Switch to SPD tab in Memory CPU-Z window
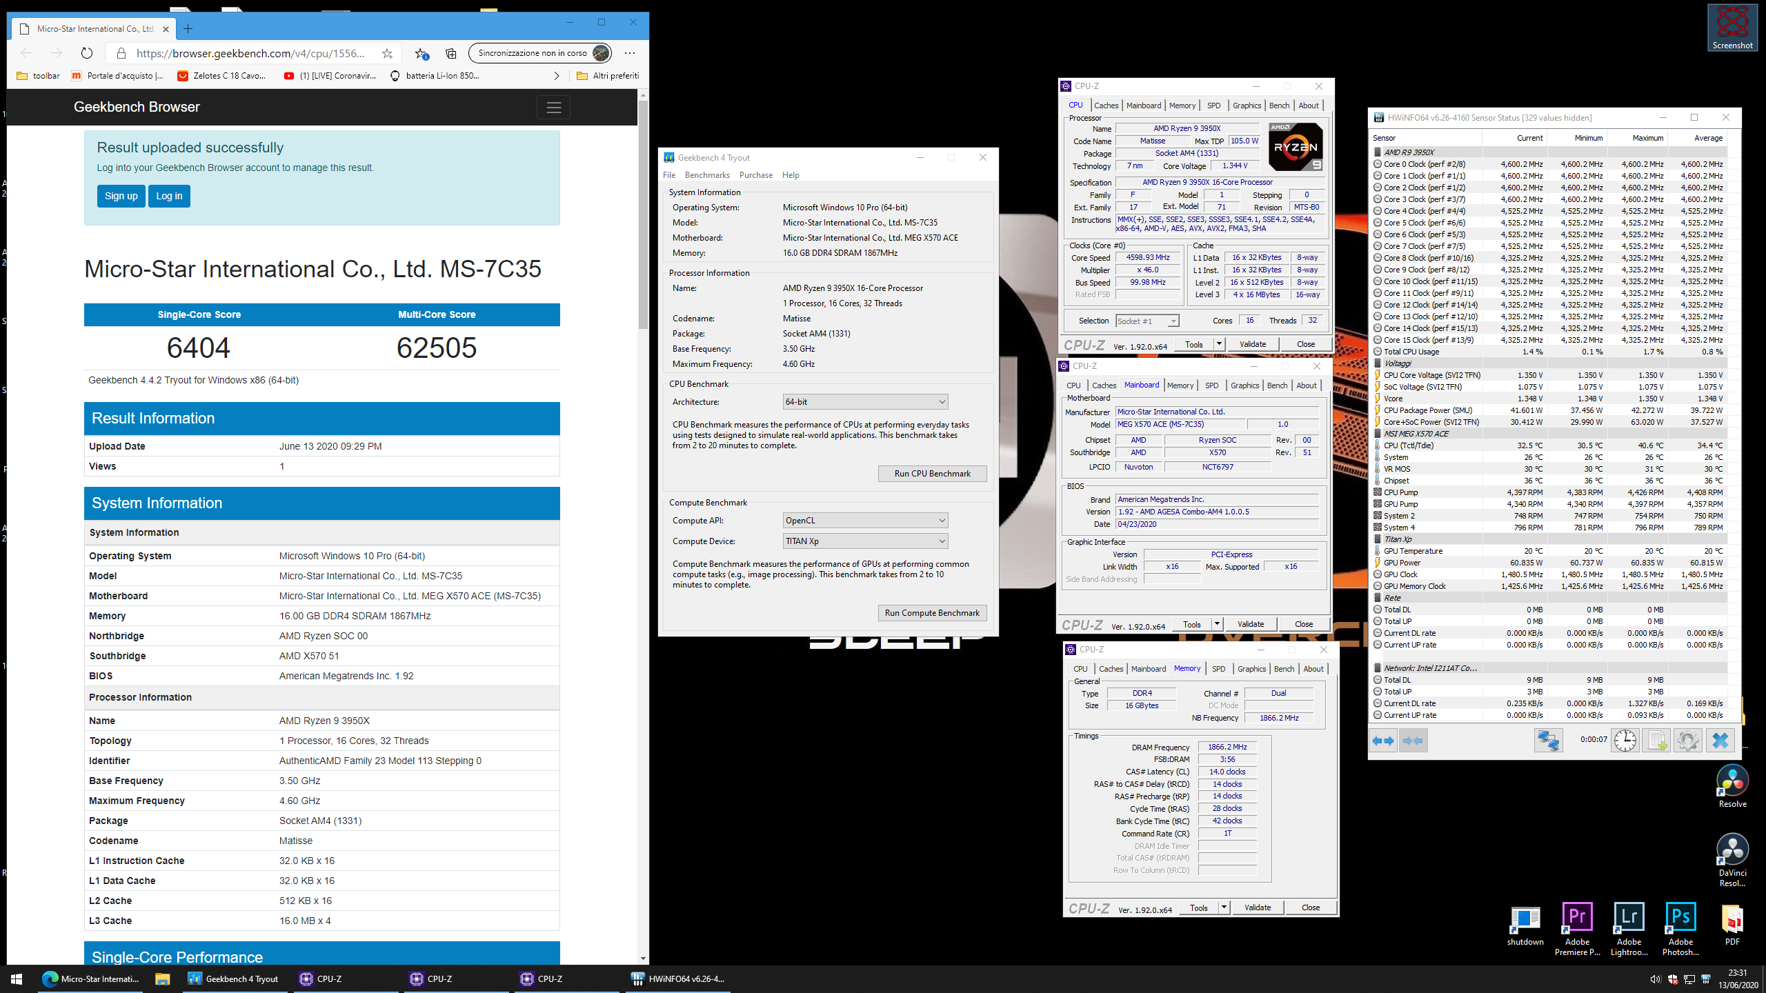 [1219, 669]
